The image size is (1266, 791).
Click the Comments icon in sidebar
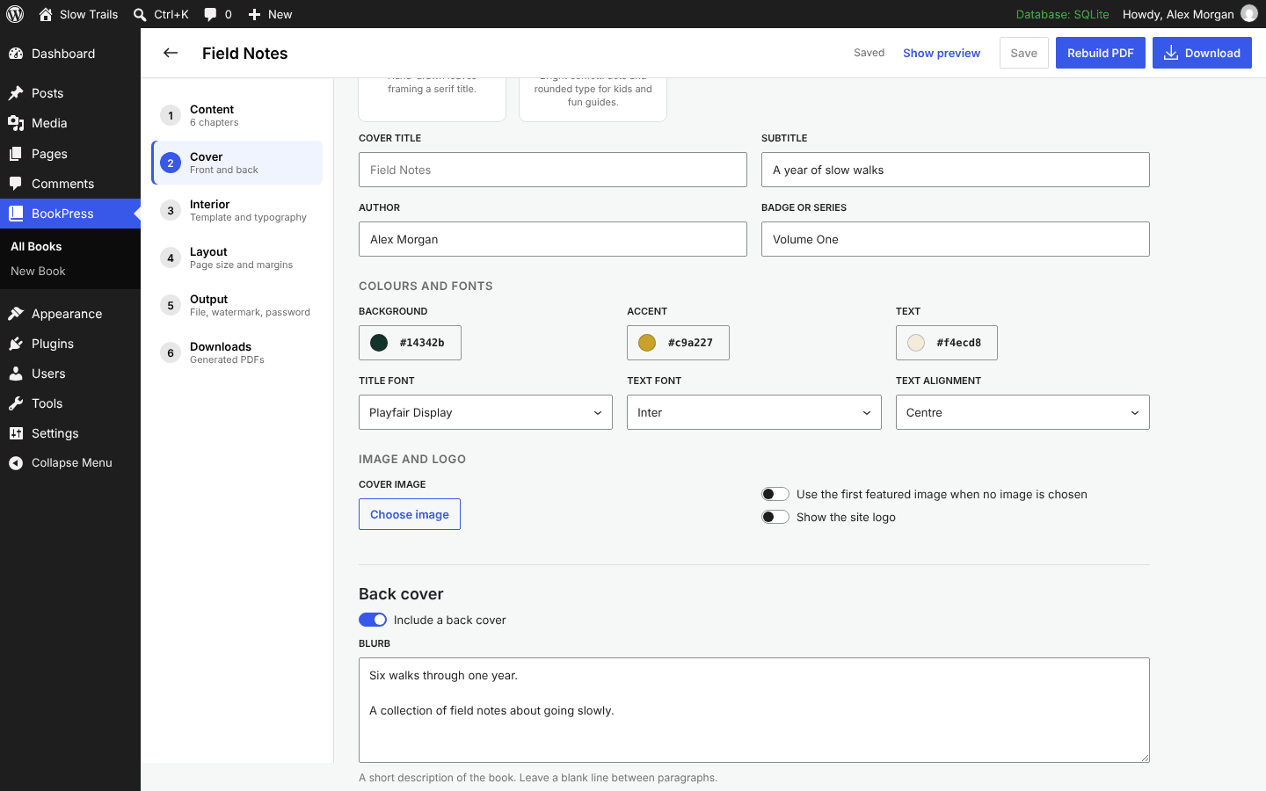(x=16, y=184)
